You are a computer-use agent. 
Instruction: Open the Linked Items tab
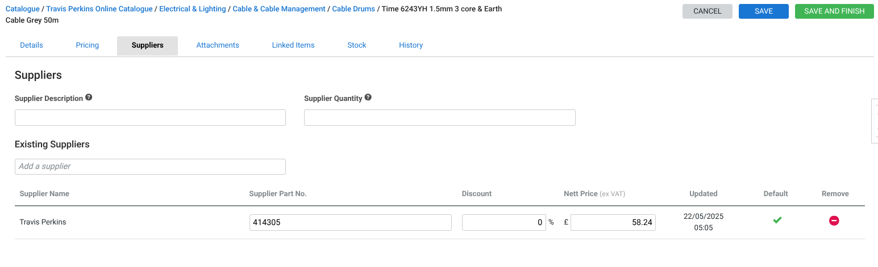click(293, 45)
